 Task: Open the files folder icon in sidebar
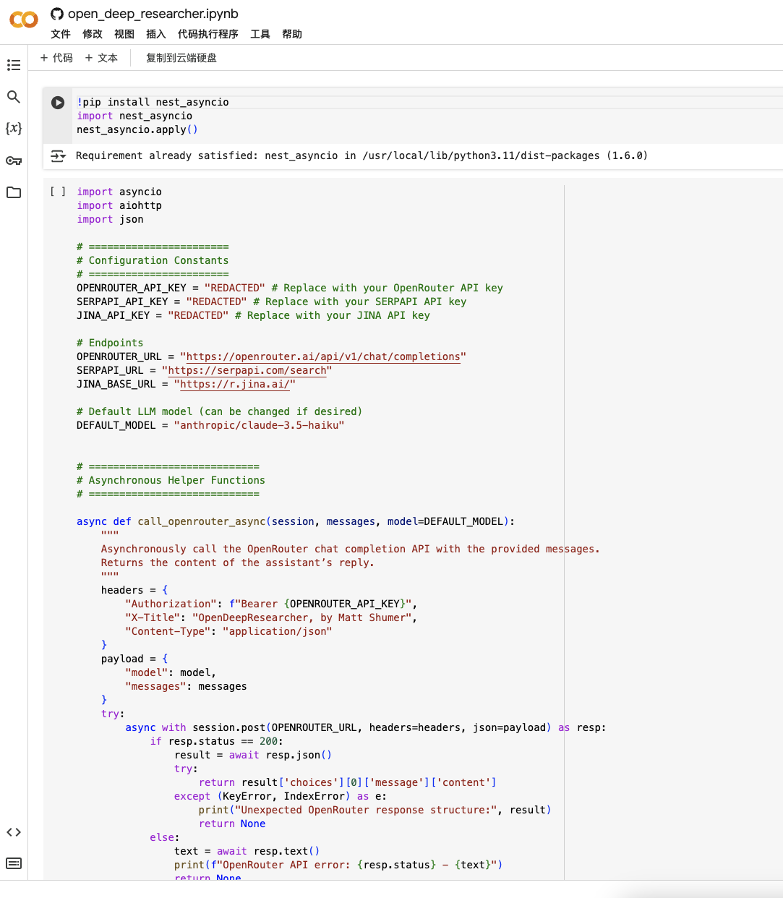tap(14, 192)
